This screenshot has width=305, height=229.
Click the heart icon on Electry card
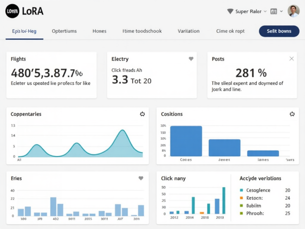191,59
